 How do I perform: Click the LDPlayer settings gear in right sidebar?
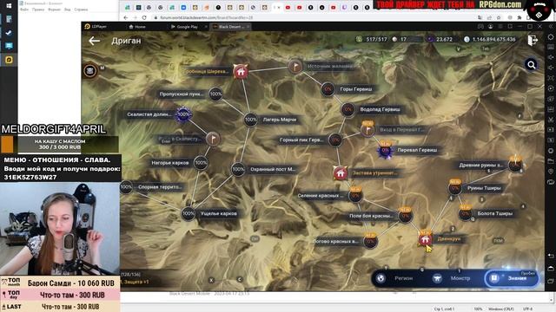click(x=550, y=36)
